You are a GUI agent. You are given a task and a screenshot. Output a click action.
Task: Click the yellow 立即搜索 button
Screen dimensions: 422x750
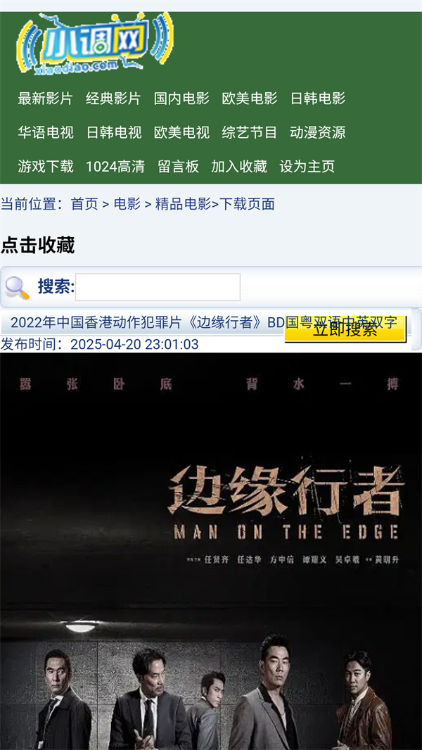[x=345, y=329]
